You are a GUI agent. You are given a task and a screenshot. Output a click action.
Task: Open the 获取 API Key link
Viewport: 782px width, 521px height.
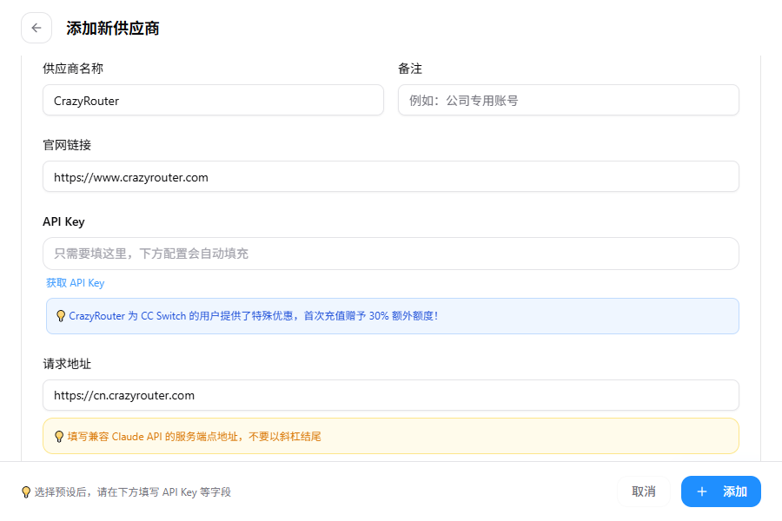coord(76,283)
